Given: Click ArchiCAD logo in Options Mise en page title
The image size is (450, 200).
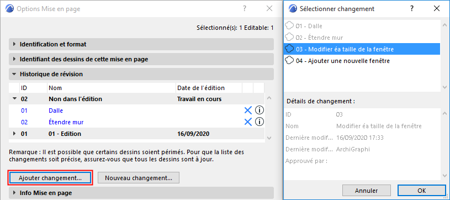Looking at the screenshot, I should [x=9, y=9].
